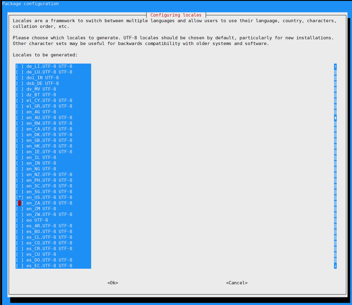This screenshot has height=305, width=352.
Task: Check es_CR.UTF-8 in the list
Action: click(19, 249)
